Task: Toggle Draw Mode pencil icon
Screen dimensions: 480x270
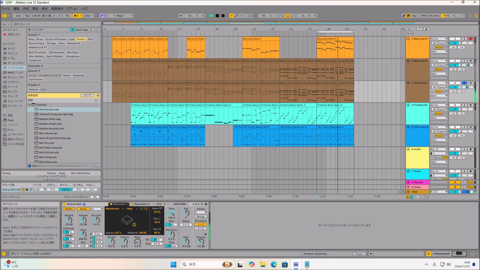Action: (403, 15)
